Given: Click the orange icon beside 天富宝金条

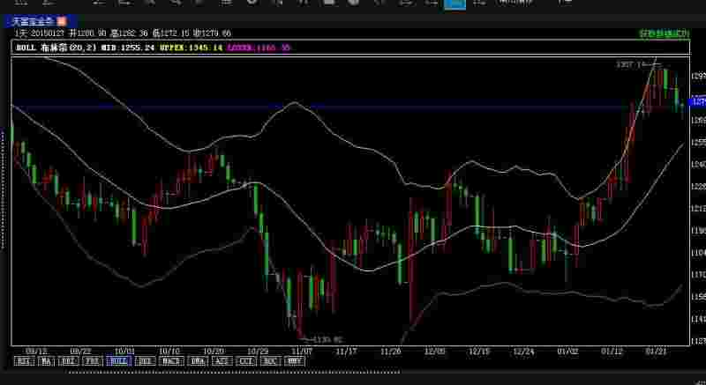Looking at the screenshot, I should tap(62, 20).
